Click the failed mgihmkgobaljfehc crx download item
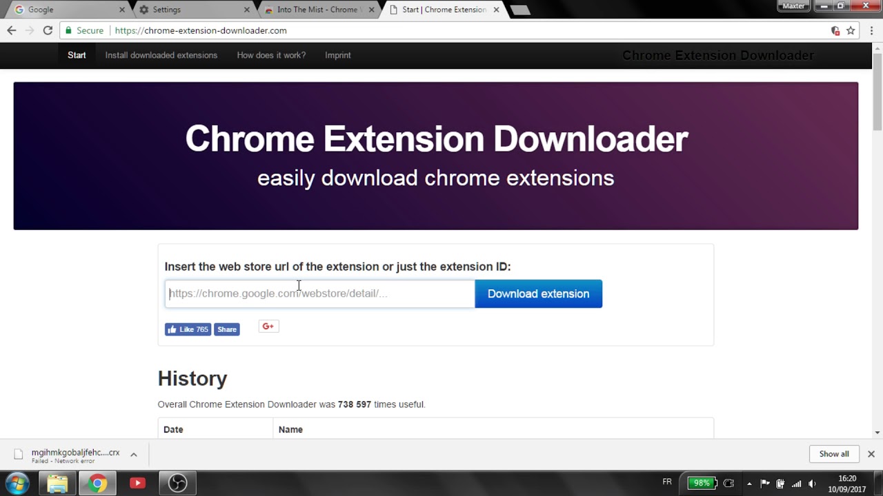Image resolution: width=883 pixels, height=496 pixels. 68,455
